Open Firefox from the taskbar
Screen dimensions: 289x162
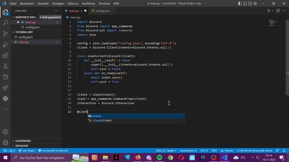click(x=138, y=157)
